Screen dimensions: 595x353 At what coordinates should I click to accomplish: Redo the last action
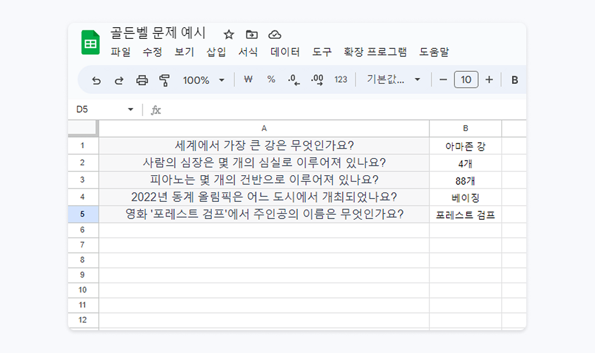[x=119, y=80]
